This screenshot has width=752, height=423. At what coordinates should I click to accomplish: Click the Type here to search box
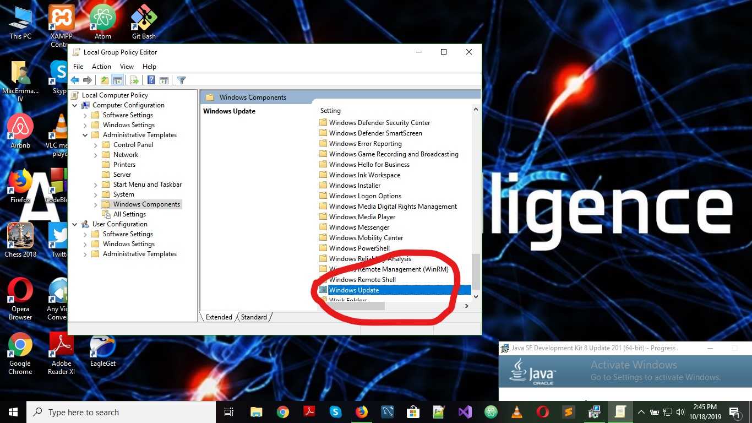tap(121, 412)
